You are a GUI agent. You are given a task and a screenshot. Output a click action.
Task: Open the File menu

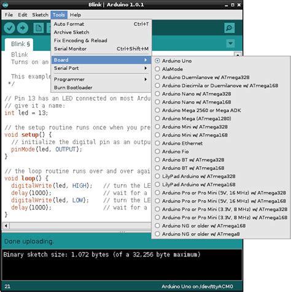(9, 15)
